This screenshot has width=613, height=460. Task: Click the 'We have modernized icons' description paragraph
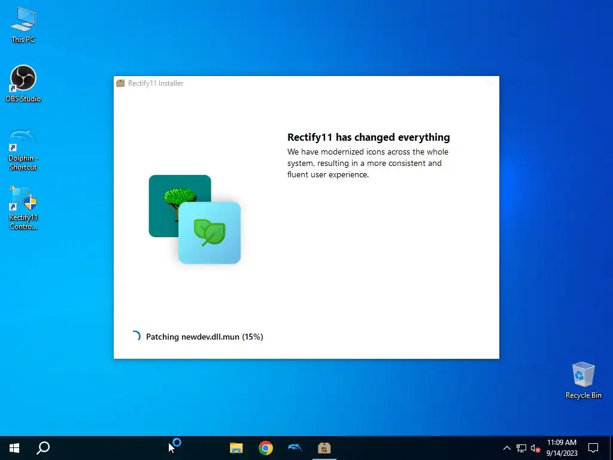coord(368,163)
